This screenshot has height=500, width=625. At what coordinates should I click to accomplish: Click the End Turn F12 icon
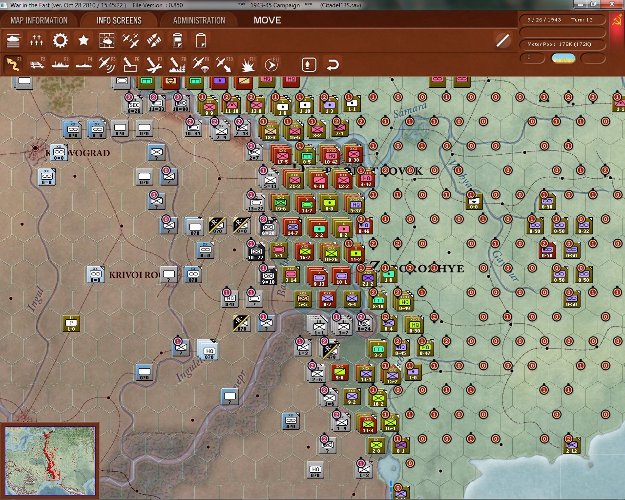271,64
